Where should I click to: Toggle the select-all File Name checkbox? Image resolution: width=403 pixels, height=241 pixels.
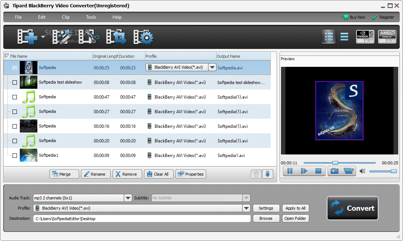(x=7, y=56)
